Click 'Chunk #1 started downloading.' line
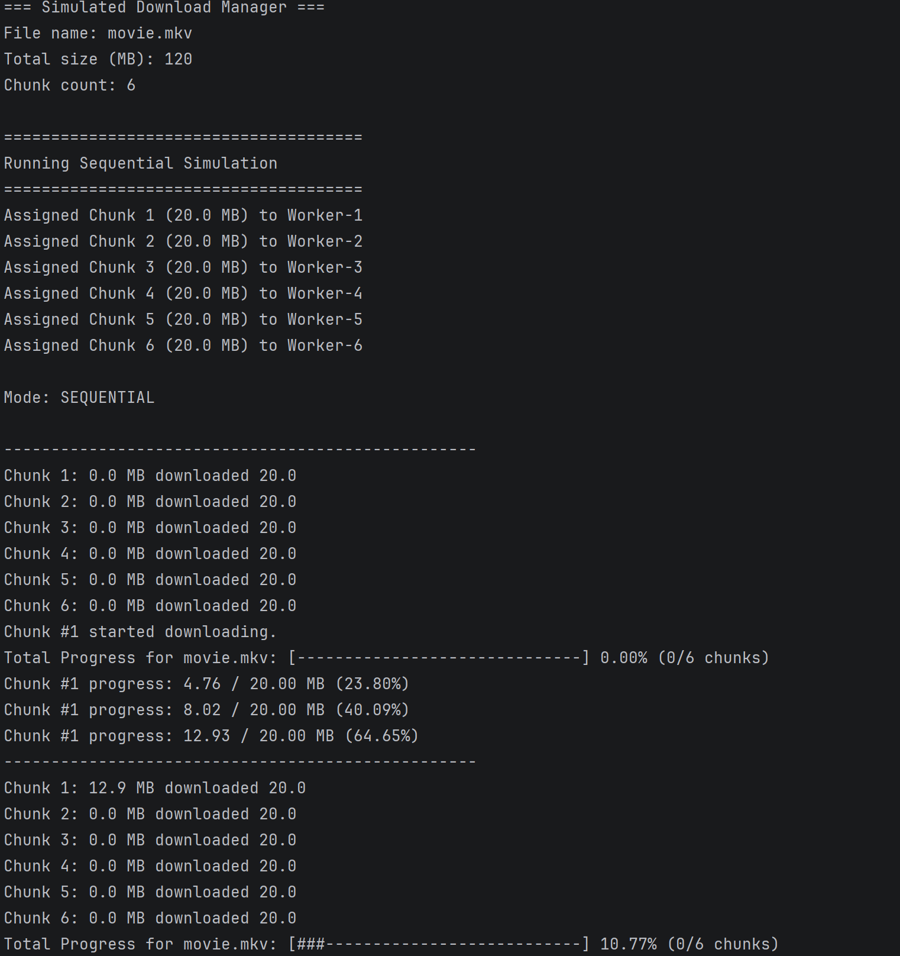 click(x=140, y=632)
